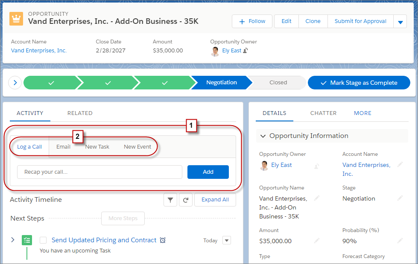
Task: Edit the Amount field pencil icon
Action: click(316, 241)
